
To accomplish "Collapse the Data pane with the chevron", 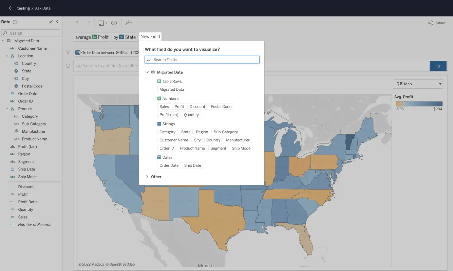I will [57, 21].
